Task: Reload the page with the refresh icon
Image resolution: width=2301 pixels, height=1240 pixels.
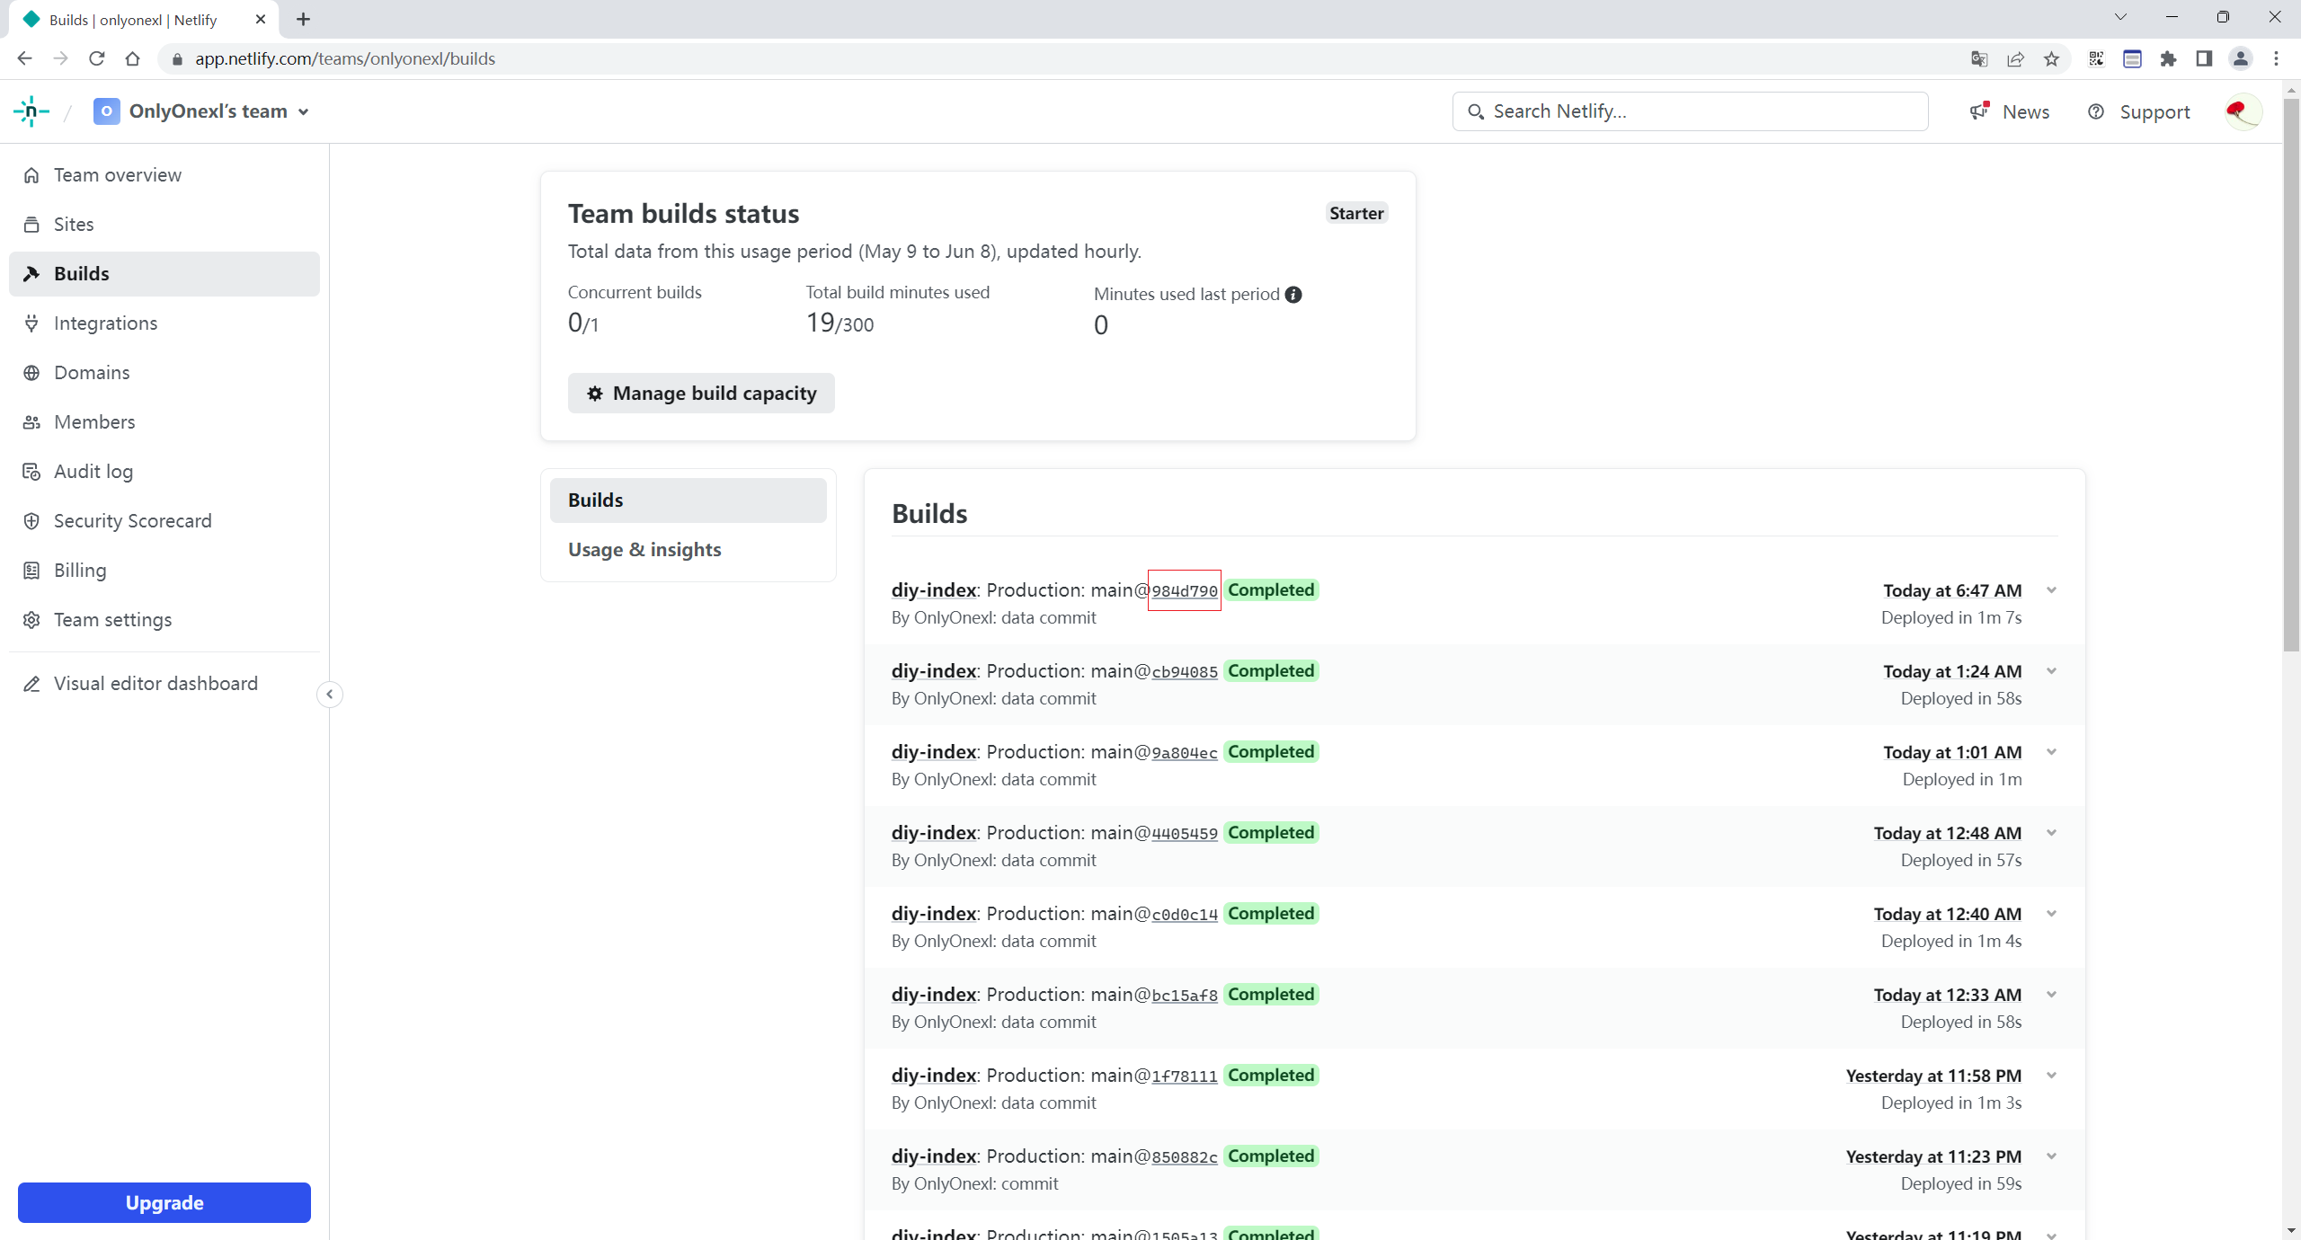Action: pos(97,58)
